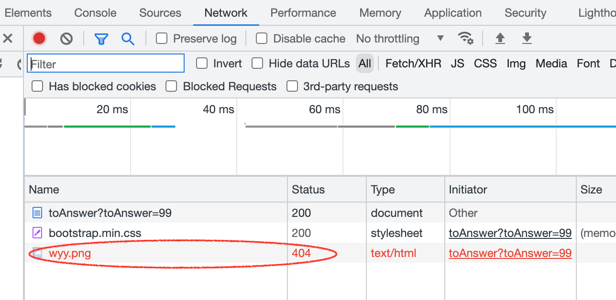This screenshot has width=616, height=300.
Task: Enable the Invert filter checkbox
Action: coord(202,63)
